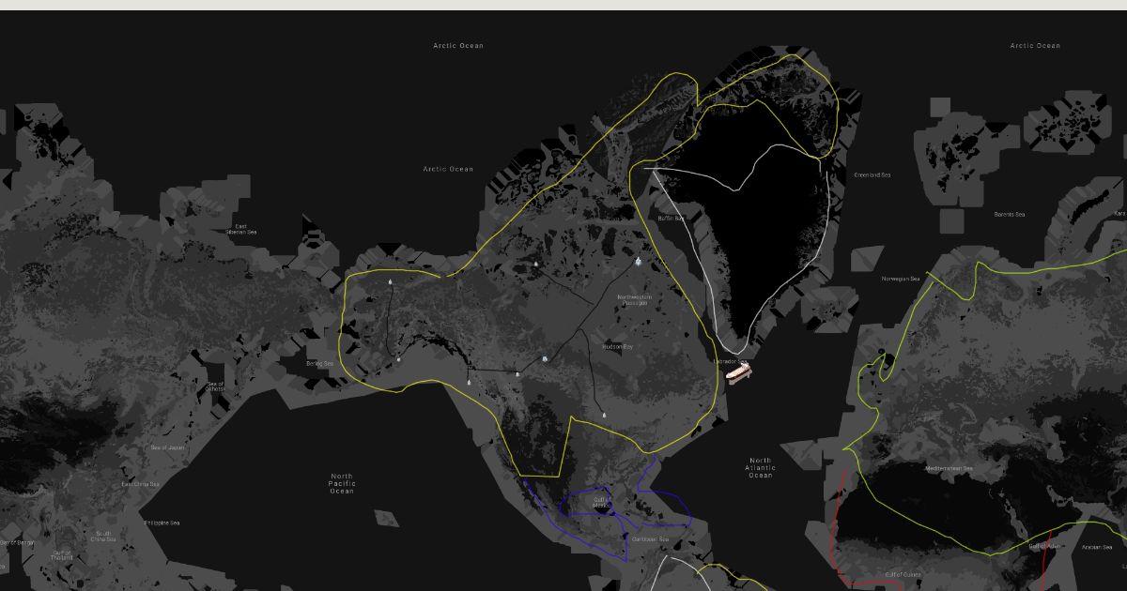Select the Baffin Bay label
Screen dimensions: 1127x591
click(672, 219)
